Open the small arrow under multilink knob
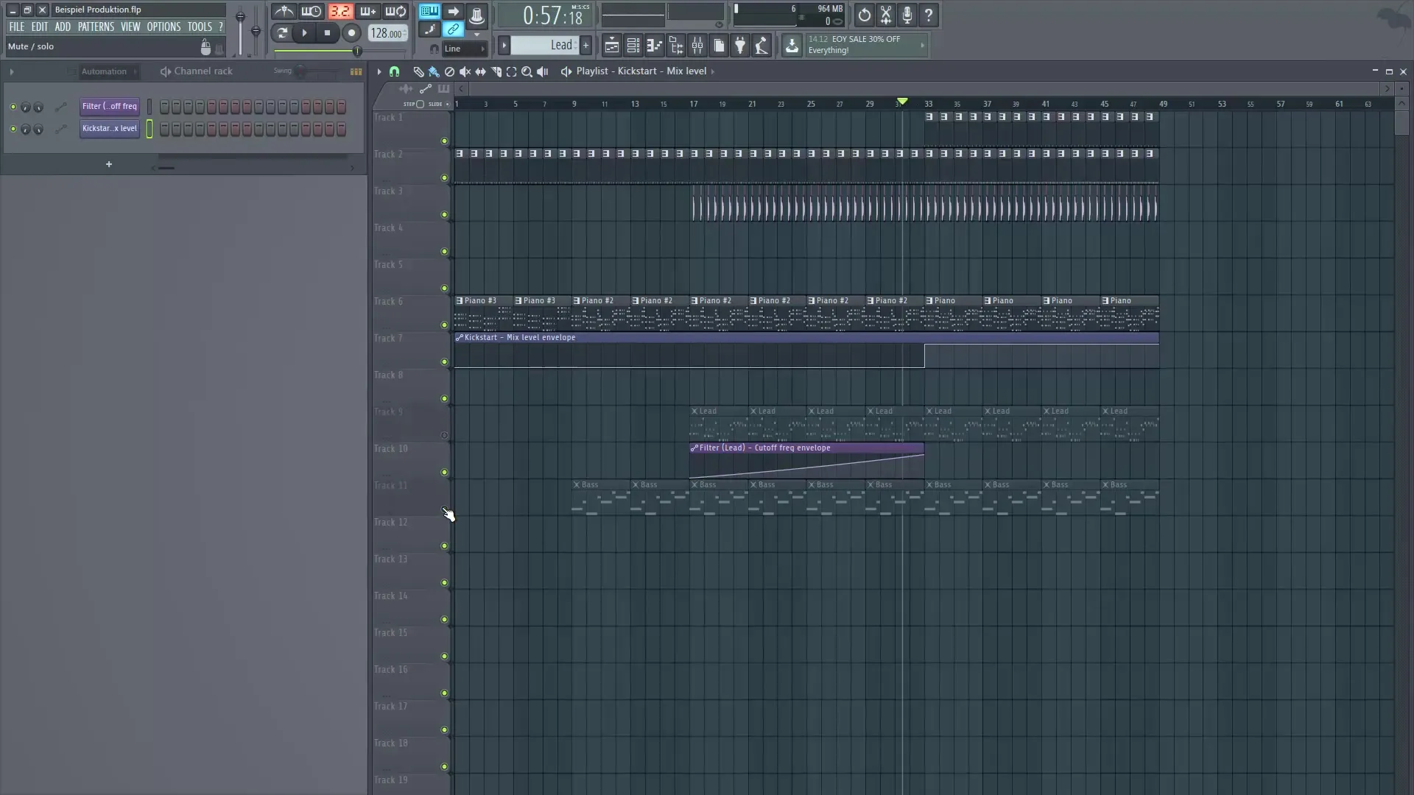The width and height of the screenshot is (1414, 795). (476, 35)
